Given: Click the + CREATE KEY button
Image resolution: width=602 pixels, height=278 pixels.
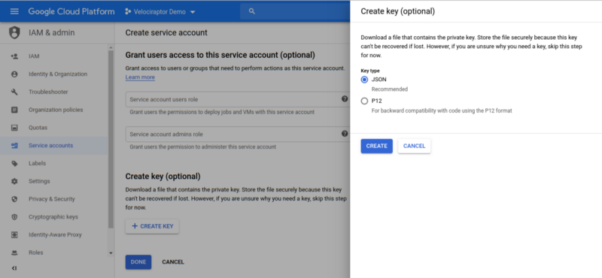Looking at the screenshot, I should tap(152, 226).
